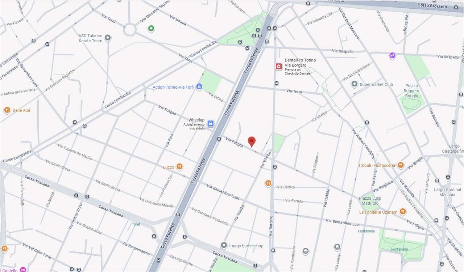Open the Supermarket Club marker
Image resolution: width=464 pixels, height=272 pixels.
point(355,84)
